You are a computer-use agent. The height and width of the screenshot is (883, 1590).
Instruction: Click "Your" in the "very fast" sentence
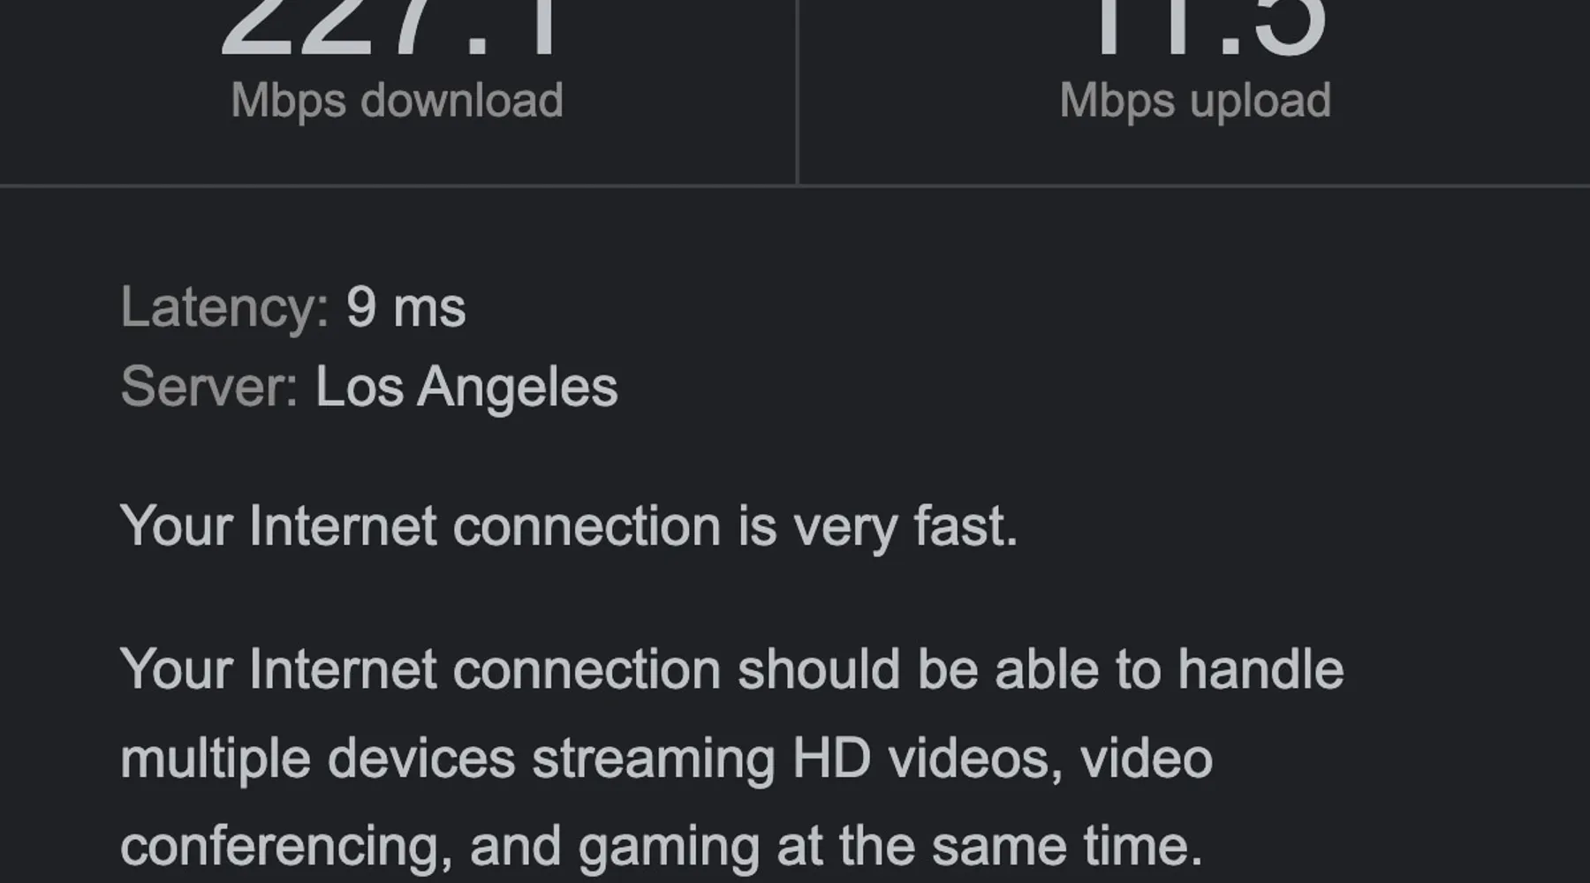(x=176, y=526)
